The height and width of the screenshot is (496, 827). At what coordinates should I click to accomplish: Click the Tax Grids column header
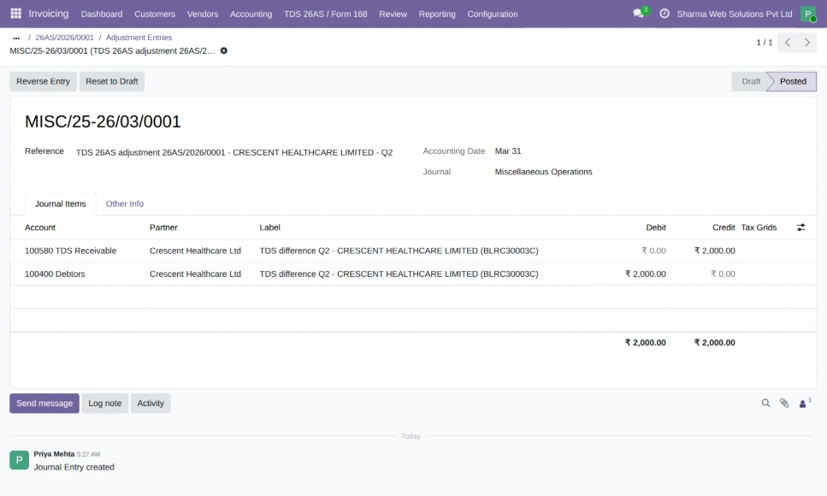pyautogui.click(x=759, y=227)
